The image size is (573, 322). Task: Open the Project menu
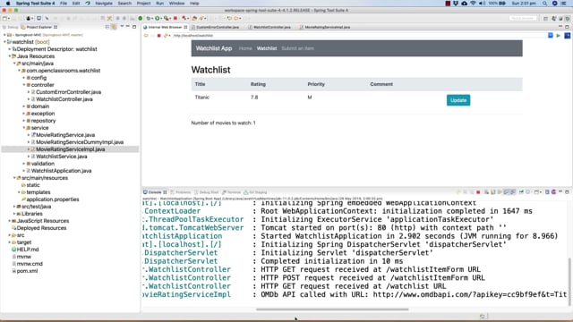[x=143, y=4]
